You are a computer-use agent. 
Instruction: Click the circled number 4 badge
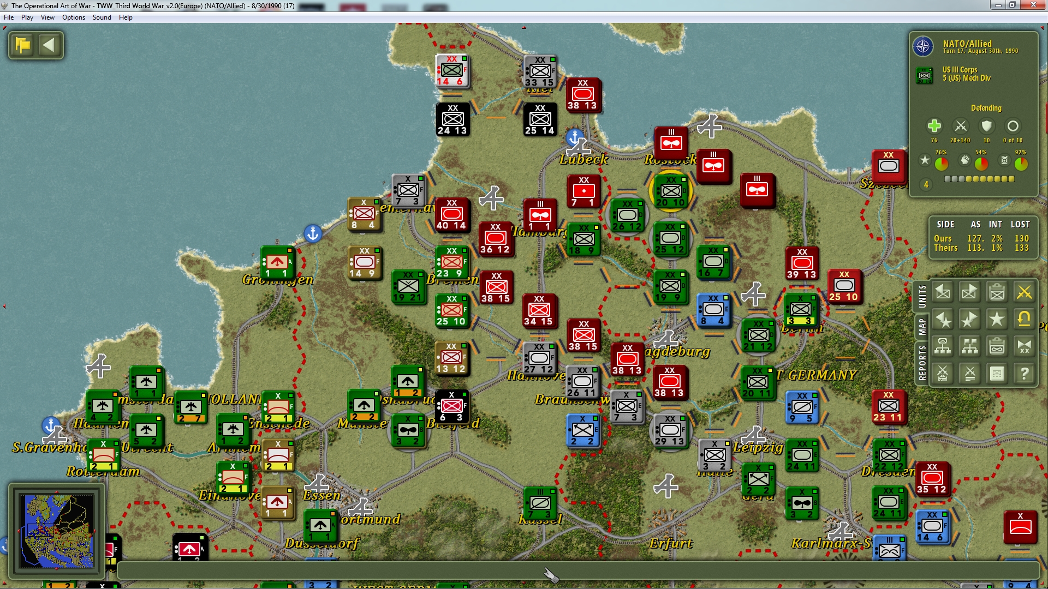point(926,185)
